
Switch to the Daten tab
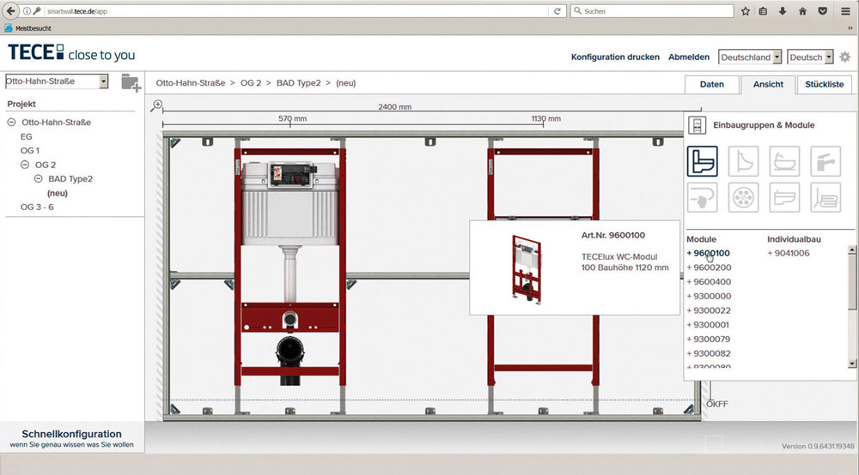[x=711, y=84]
